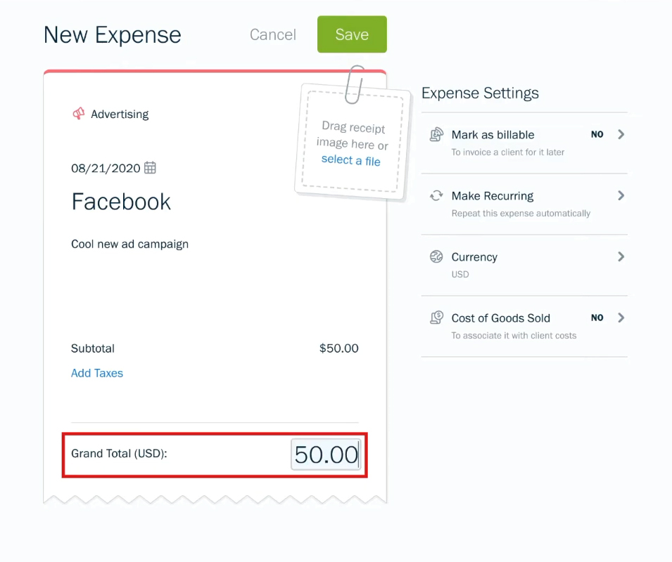Cancel the new expense

click(273, 34)
